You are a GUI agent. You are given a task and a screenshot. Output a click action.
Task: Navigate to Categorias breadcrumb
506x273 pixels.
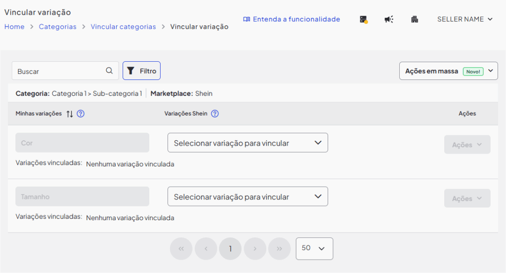tap(58, 27)
